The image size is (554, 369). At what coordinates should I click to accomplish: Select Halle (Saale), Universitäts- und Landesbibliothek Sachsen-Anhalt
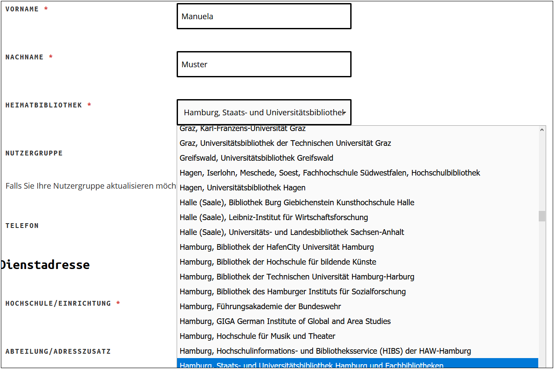358,232
